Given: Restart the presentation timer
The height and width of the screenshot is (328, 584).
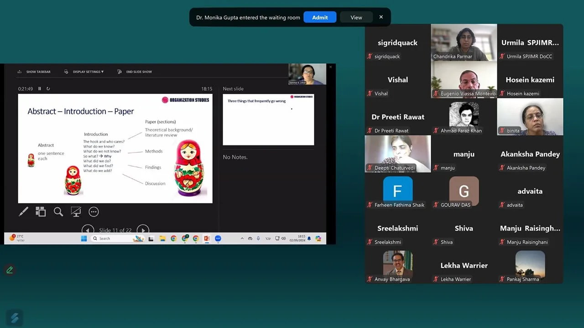Looking at the screenshot, I should tap(48, 89).
